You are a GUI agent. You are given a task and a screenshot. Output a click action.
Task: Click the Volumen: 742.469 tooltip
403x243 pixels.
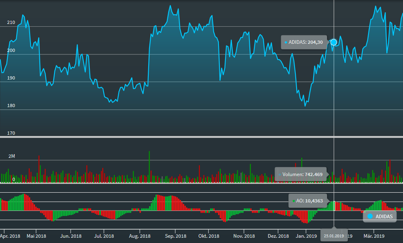pos(301,174)
